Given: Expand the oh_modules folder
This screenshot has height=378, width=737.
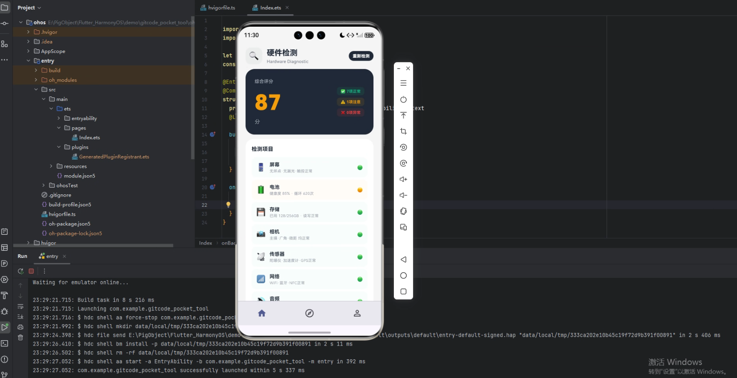Looking at the screenshot, I should click(36, 80).
